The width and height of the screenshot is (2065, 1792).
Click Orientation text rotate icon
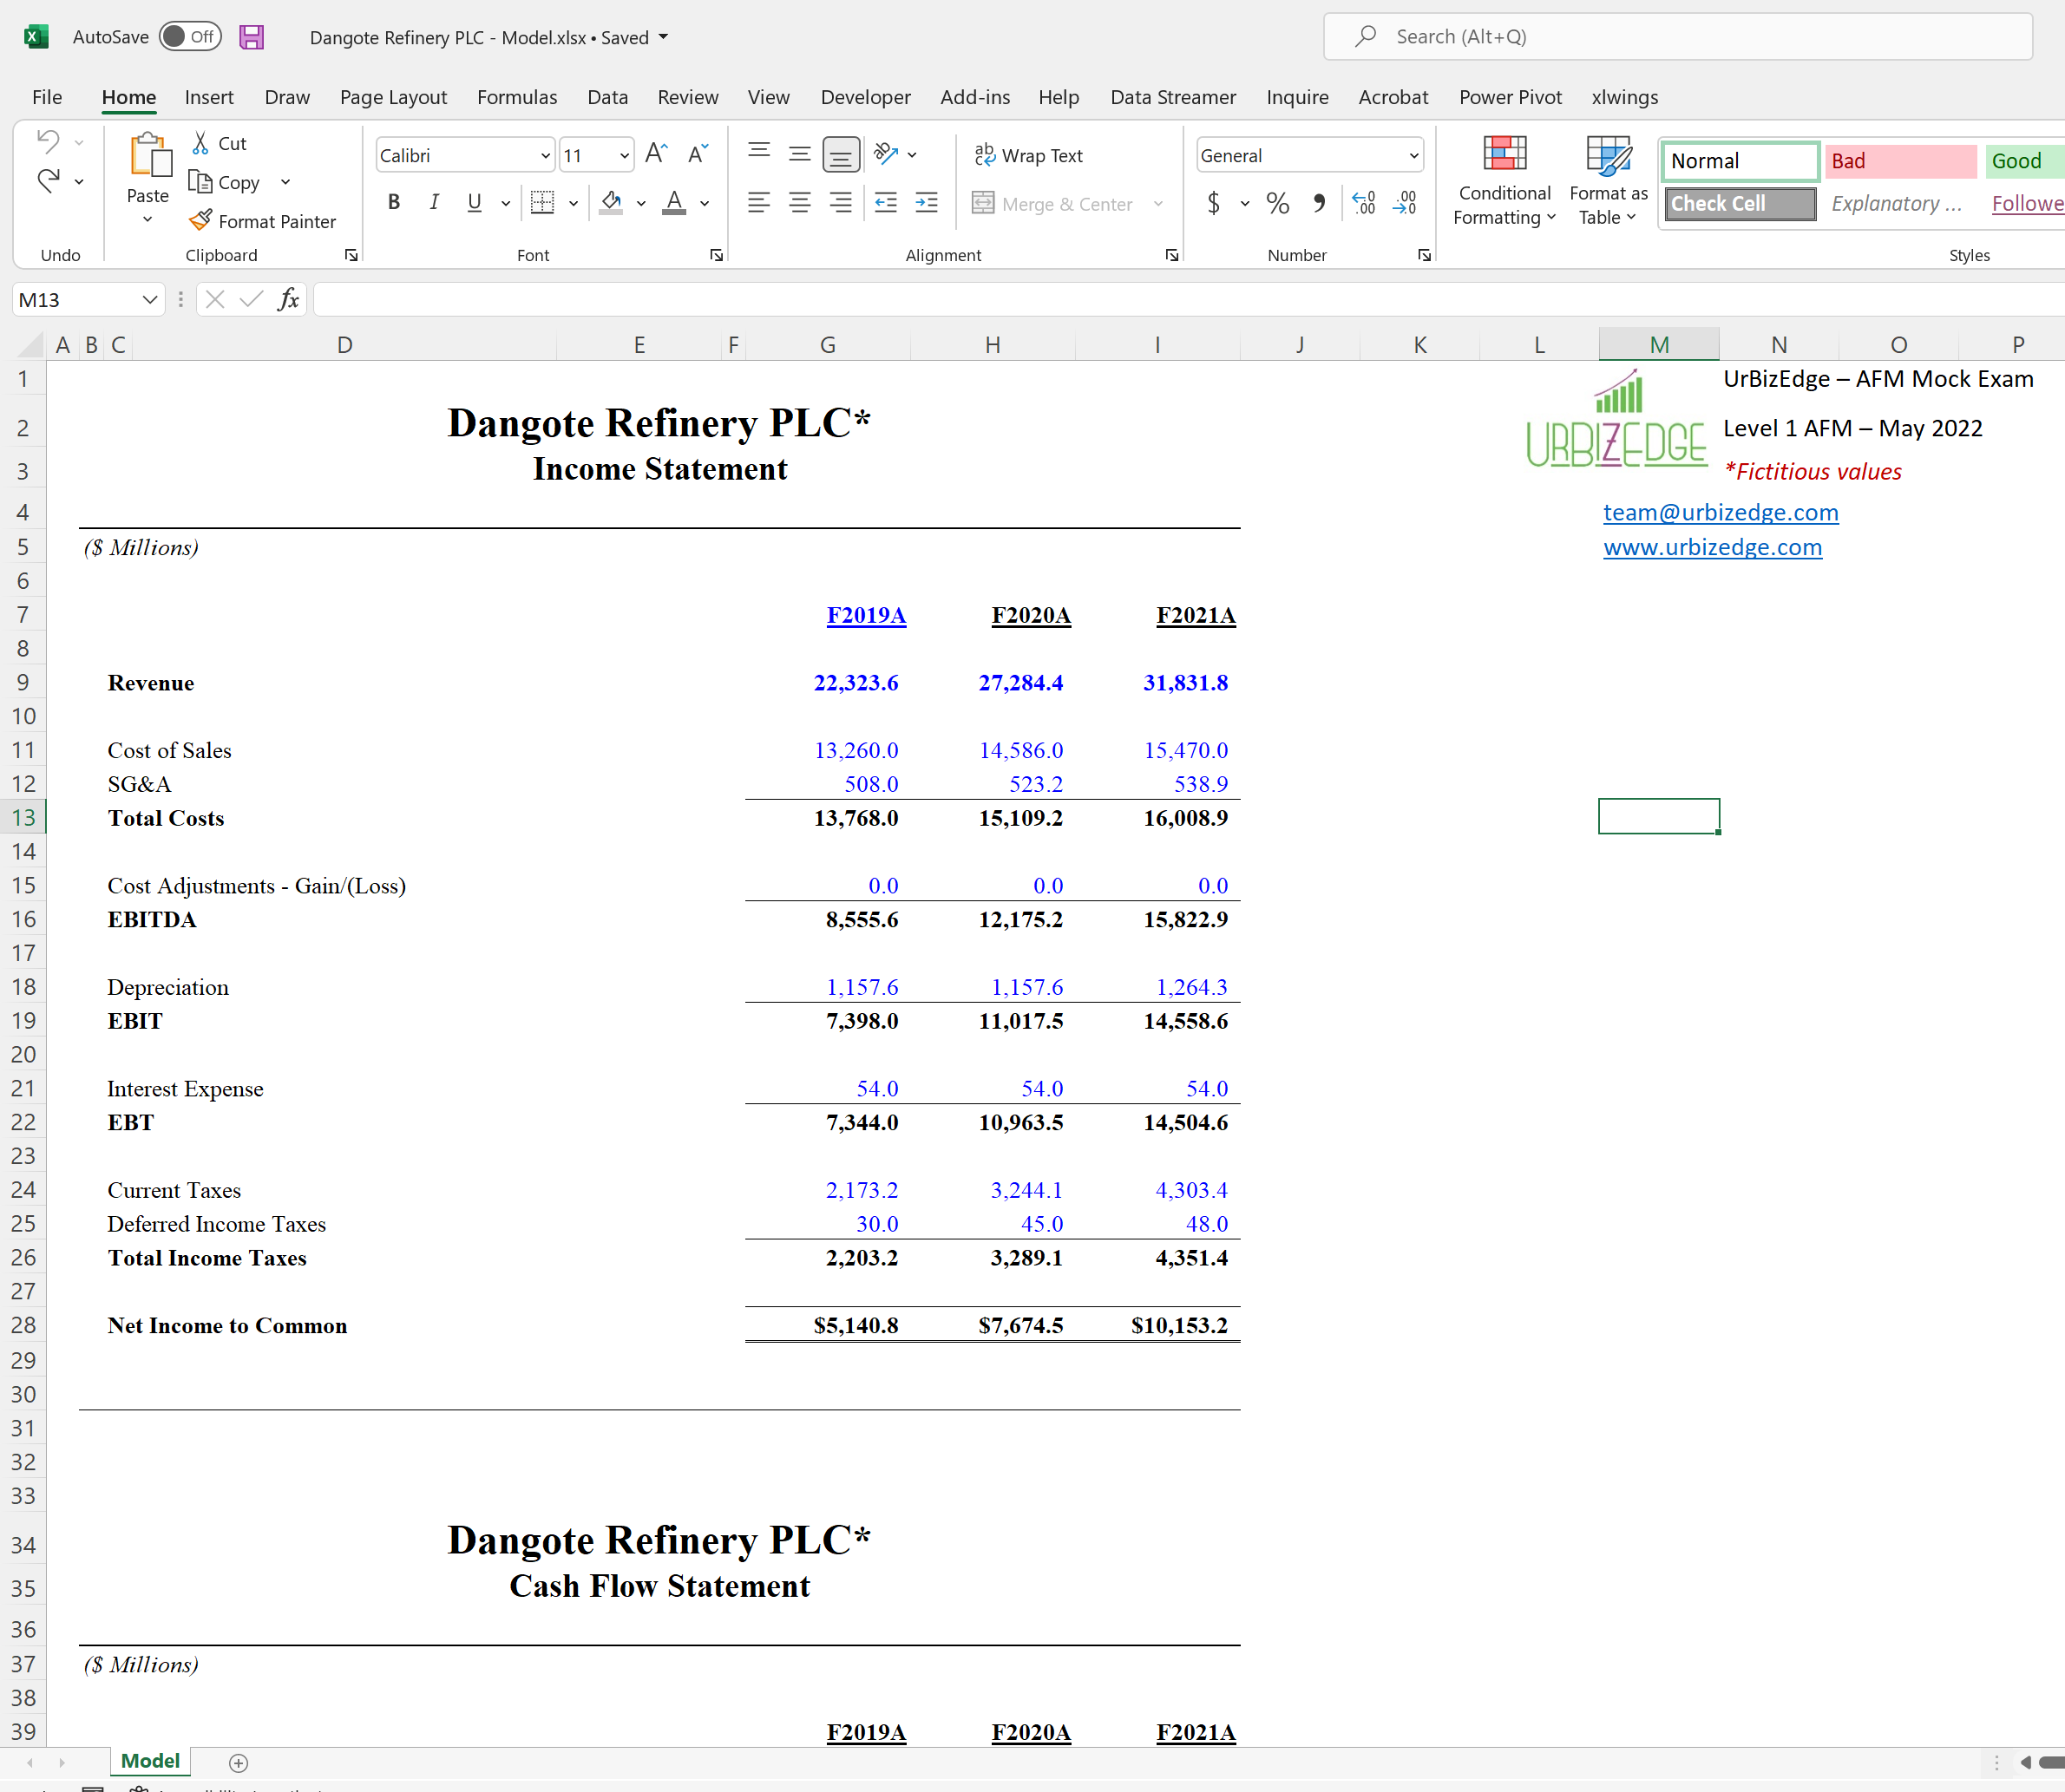[885, 154]
